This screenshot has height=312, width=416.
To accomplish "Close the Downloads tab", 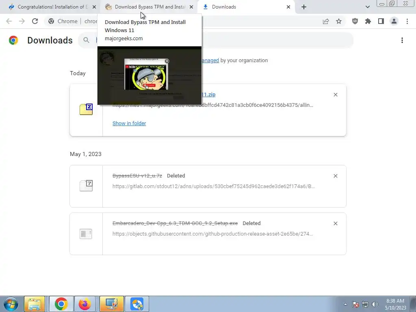I will pyautogui.click(x=288, y=7).
